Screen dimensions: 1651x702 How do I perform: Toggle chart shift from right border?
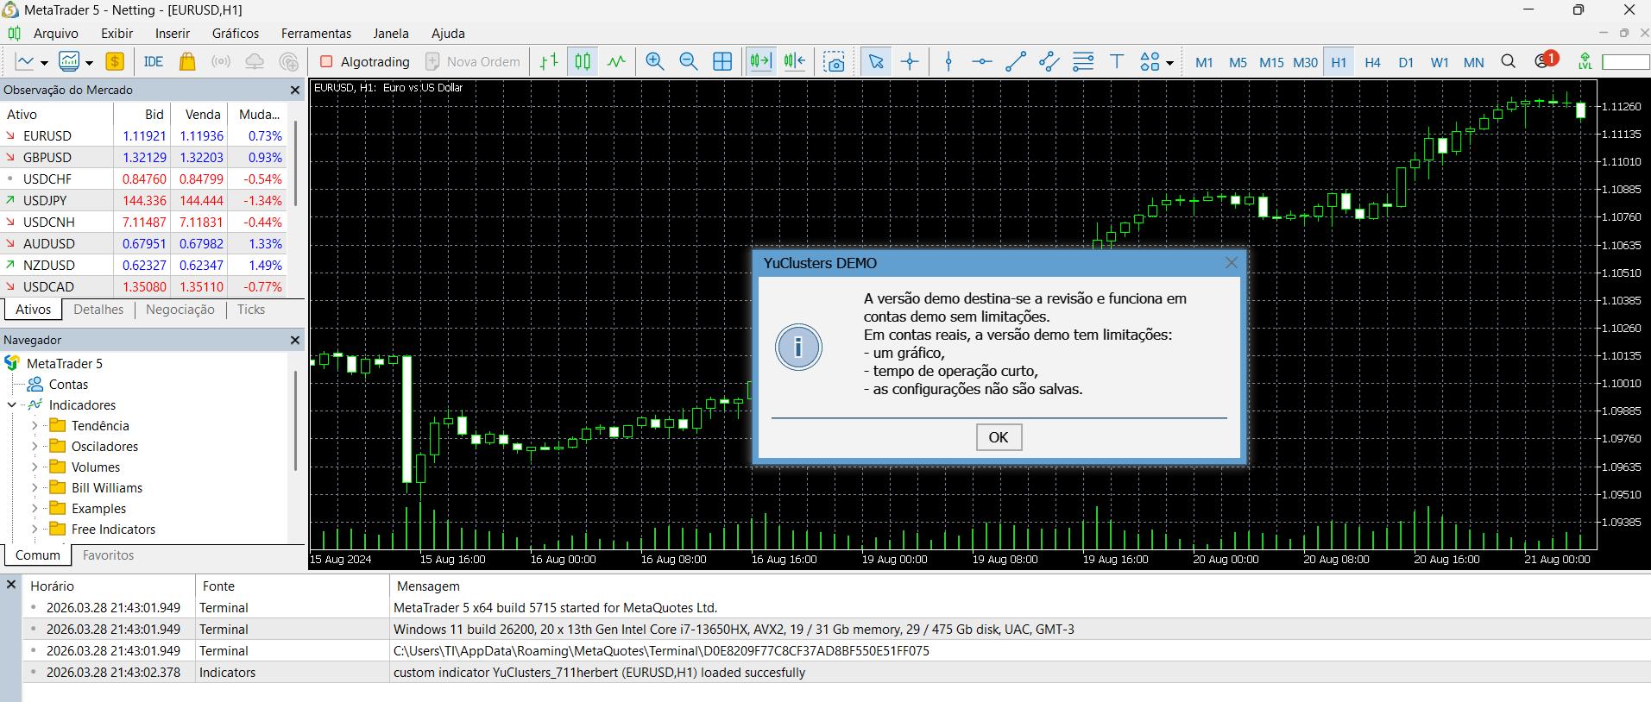[x=795, y=61]
